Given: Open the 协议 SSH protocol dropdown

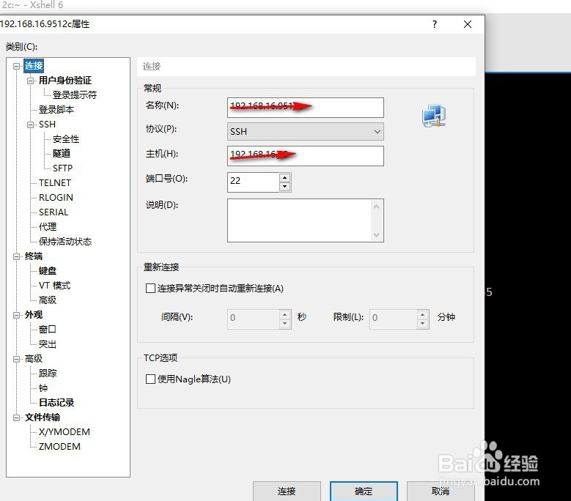Looking at the screenshot, I should point(305,131).
